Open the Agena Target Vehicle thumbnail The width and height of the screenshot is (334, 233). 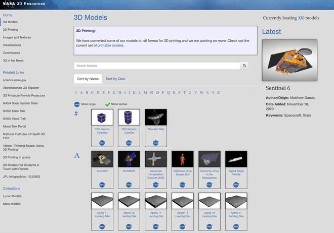coord(236,159)
